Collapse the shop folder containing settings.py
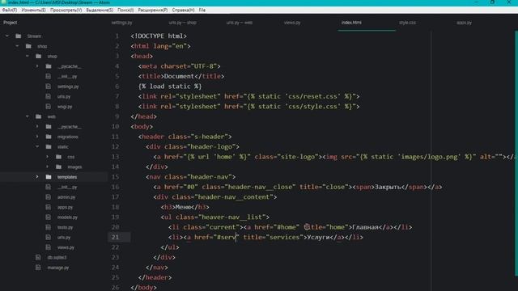The height and width of the screenshot is (291, 518). point(28,56)
